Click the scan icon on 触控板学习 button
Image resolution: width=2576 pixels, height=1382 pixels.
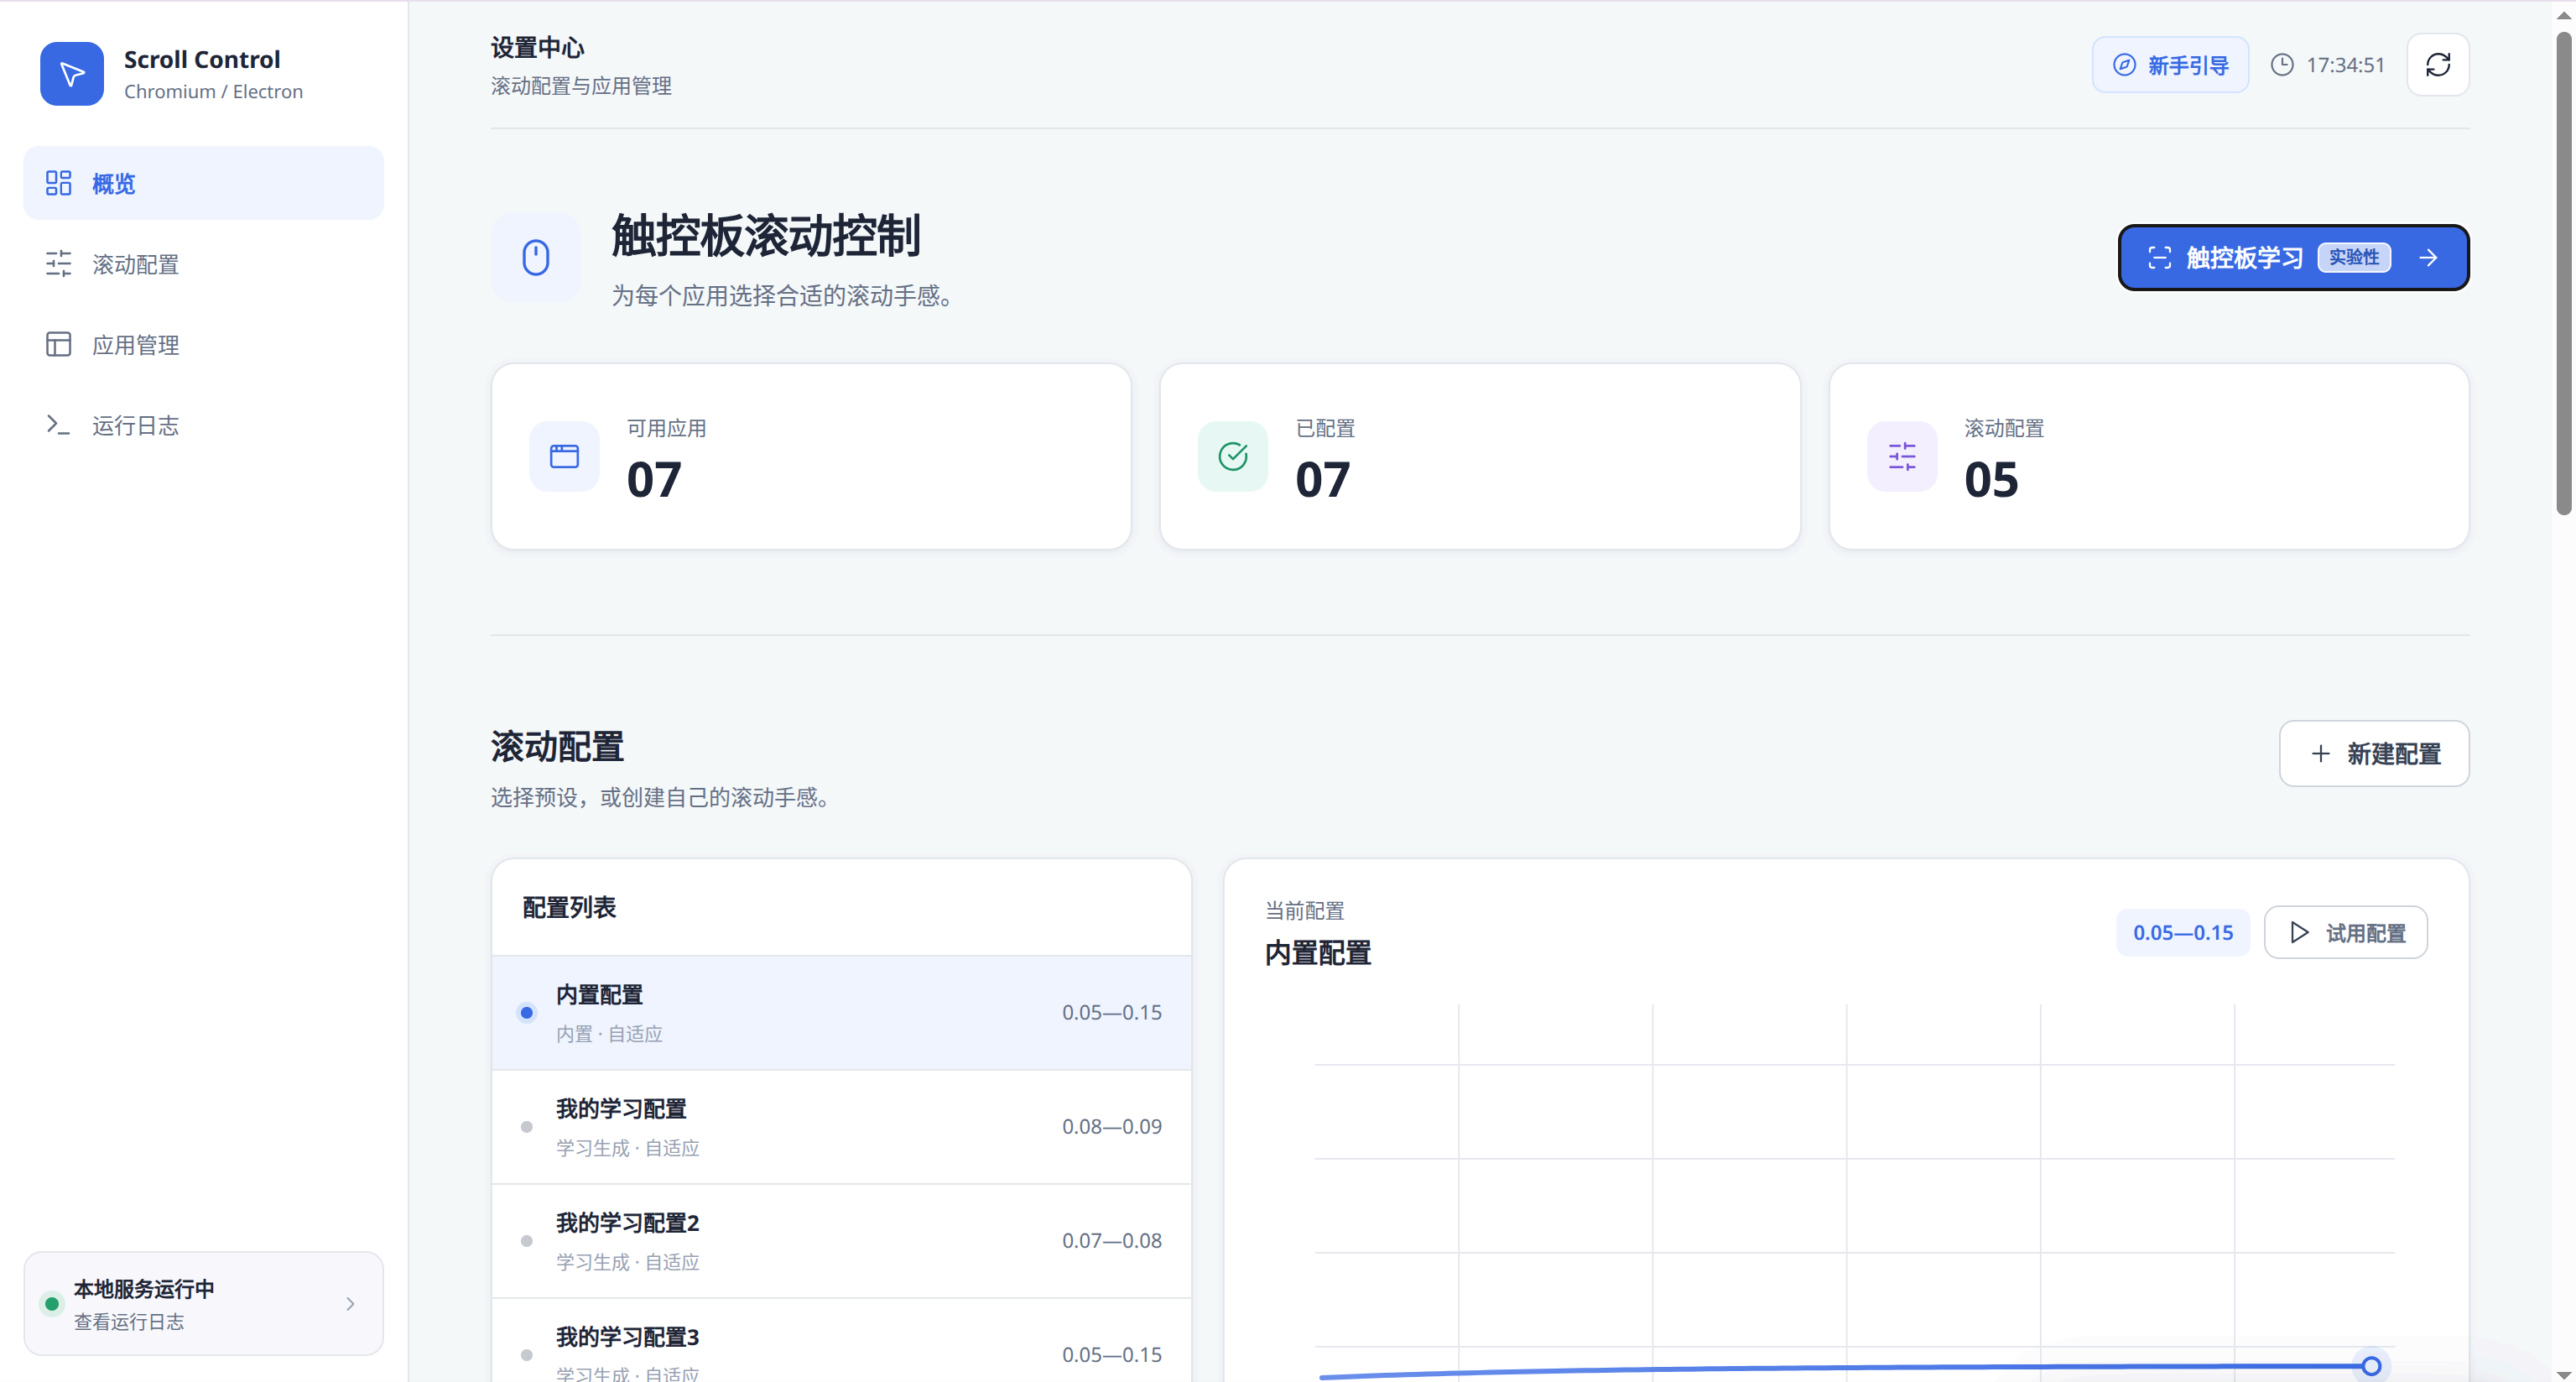pyautogui.click(x=2160, y=257)
